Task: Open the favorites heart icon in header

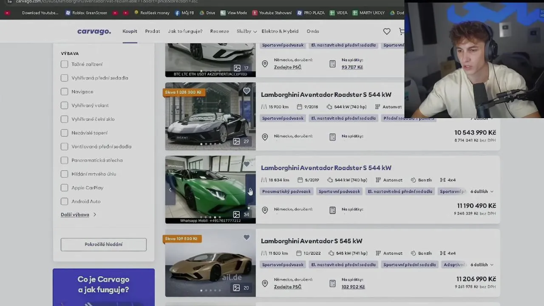Action: pos(387,31)
